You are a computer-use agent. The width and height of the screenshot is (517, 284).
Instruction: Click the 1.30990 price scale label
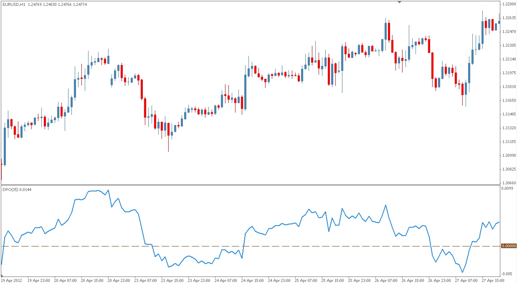pos(509,156)
